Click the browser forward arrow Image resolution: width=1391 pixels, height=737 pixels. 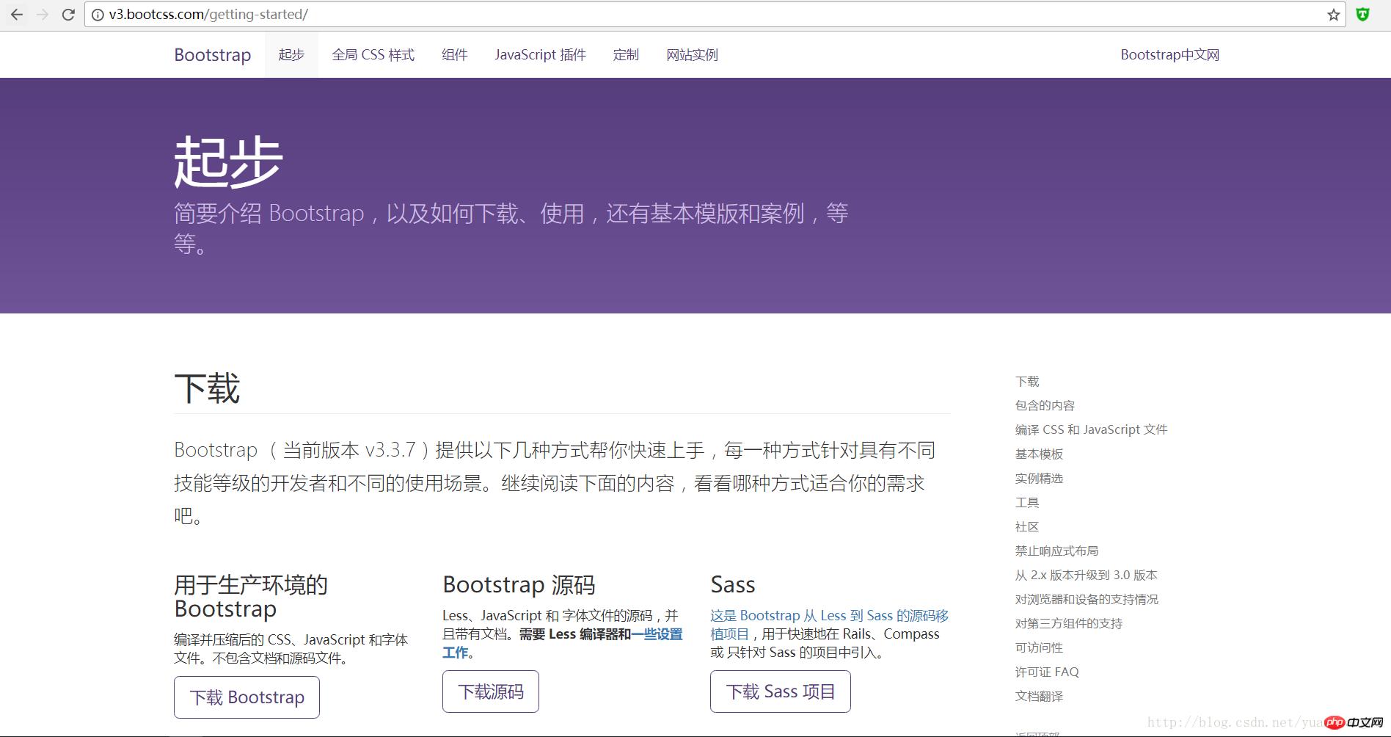(43, 15)
